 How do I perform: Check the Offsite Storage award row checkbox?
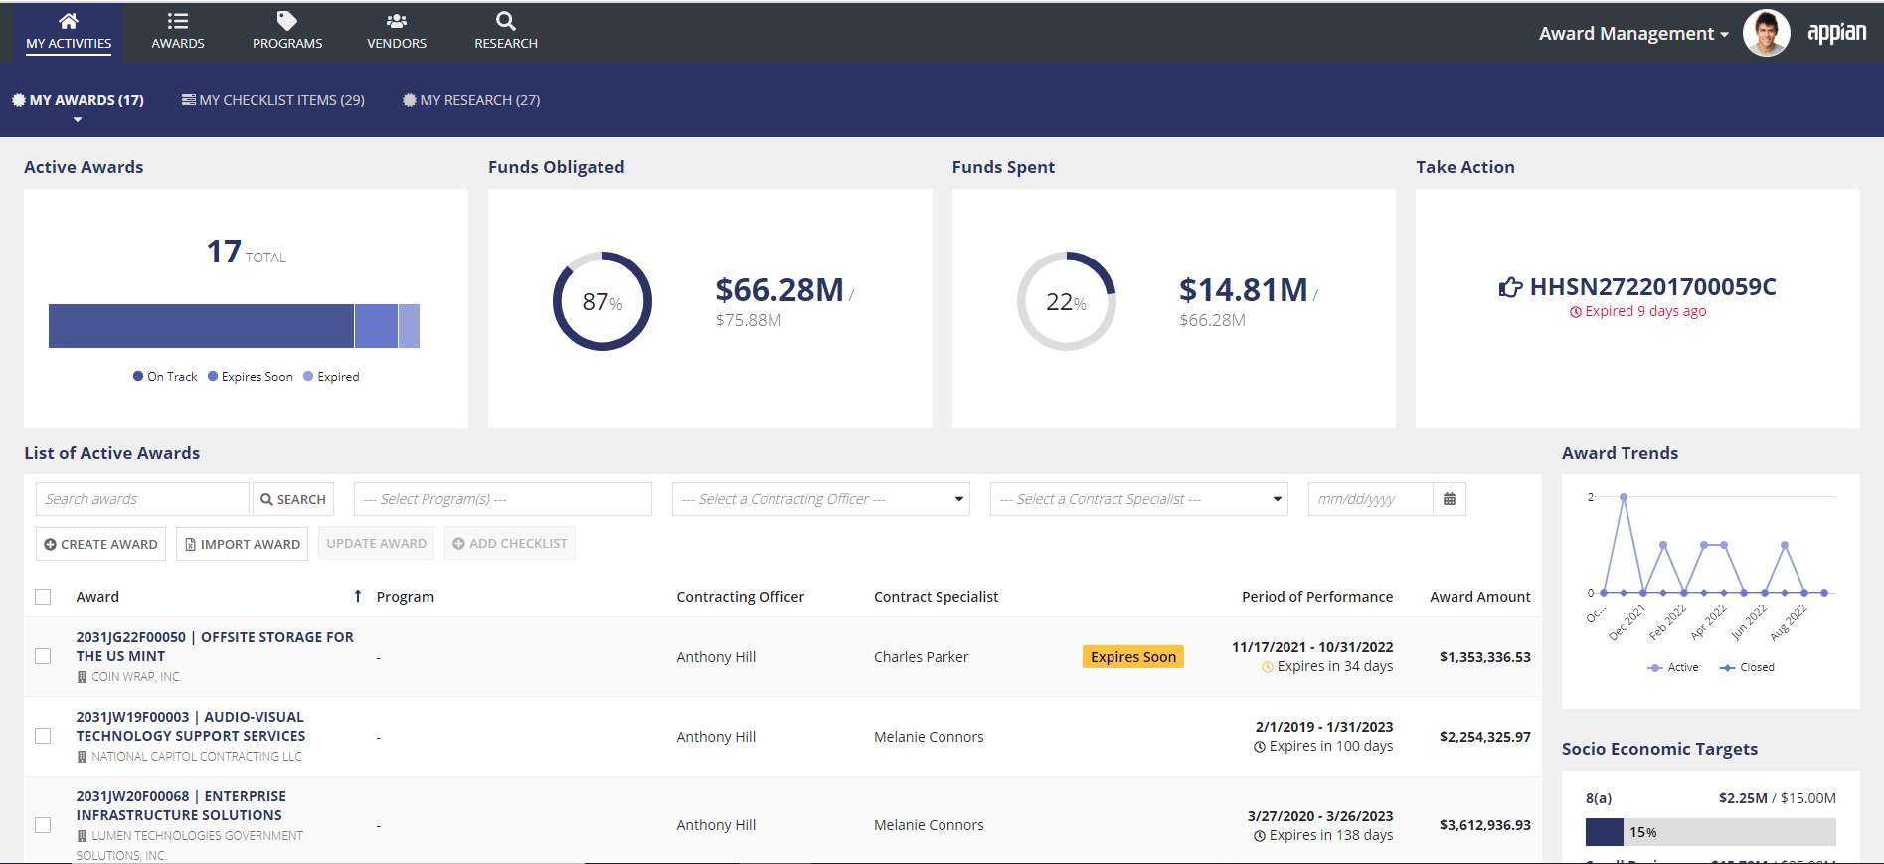[x=43, y=656]
